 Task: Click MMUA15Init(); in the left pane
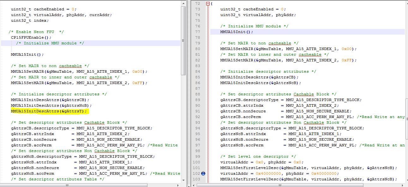(x=27, y=54)
